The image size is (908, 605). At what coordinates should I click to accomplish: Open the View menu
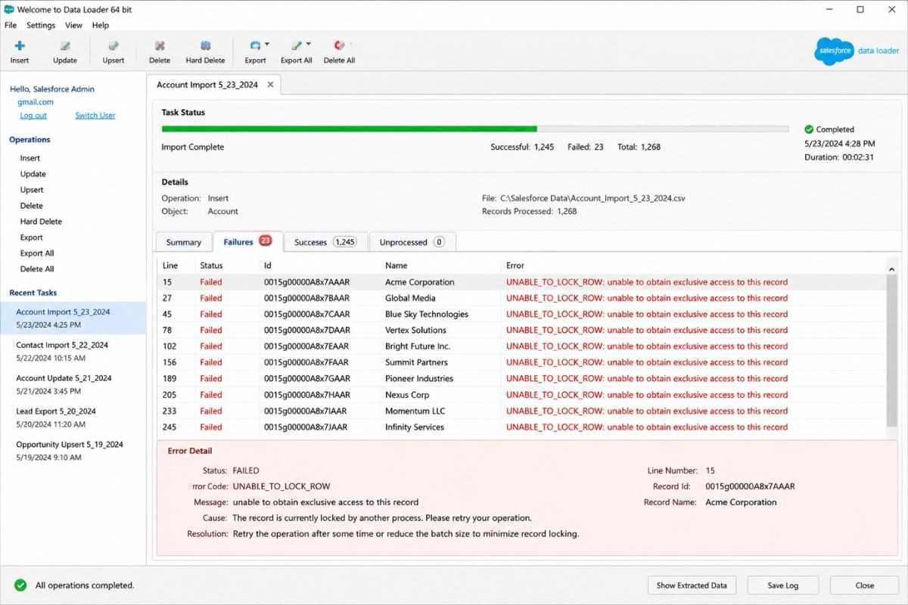tap(73, 25)
